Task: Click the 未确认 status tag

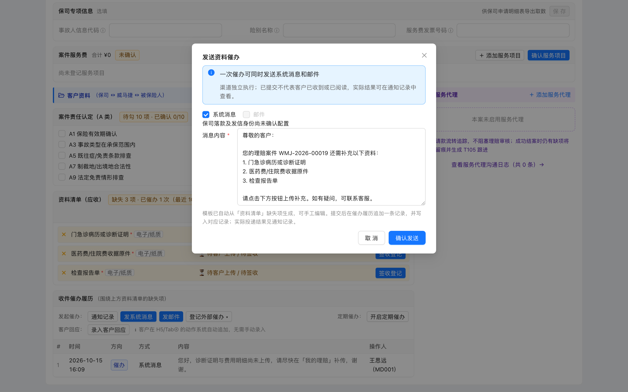Action: pyautogui.click(x=127, y=55)
